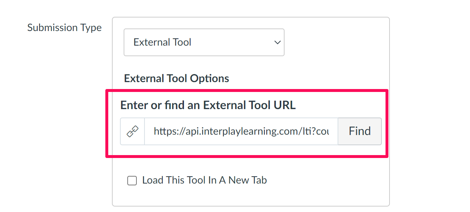Click the word 'Find' next to URL box

(360, 131)
